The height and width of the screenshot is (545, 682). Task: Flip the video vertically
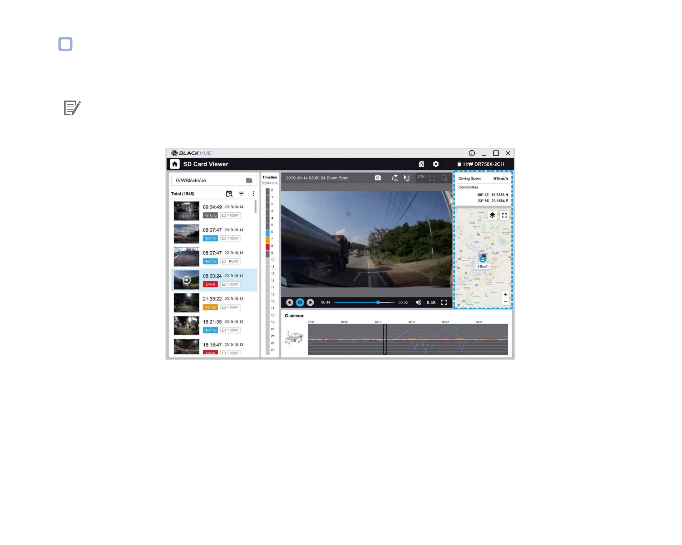pos(395,178)
